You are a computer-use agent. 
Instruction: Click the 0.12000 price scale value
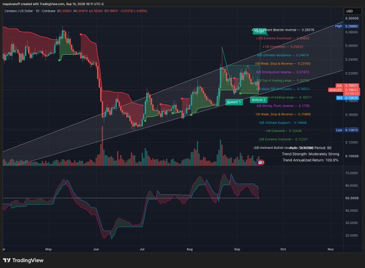coord(352,142)
